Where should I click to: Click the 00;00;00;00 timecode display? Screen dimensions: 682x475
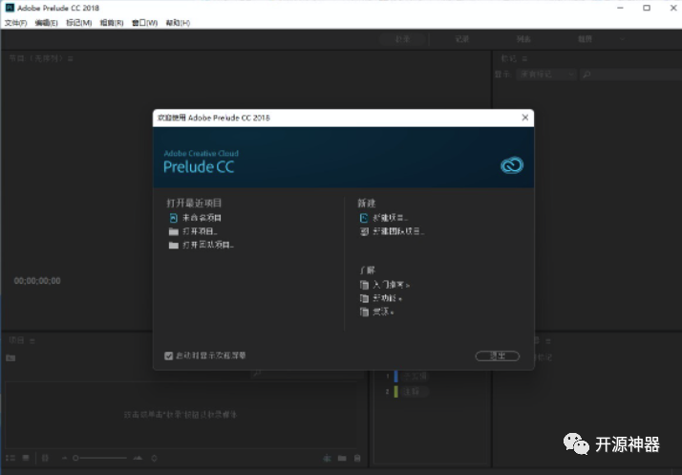(x=37, y=281)
